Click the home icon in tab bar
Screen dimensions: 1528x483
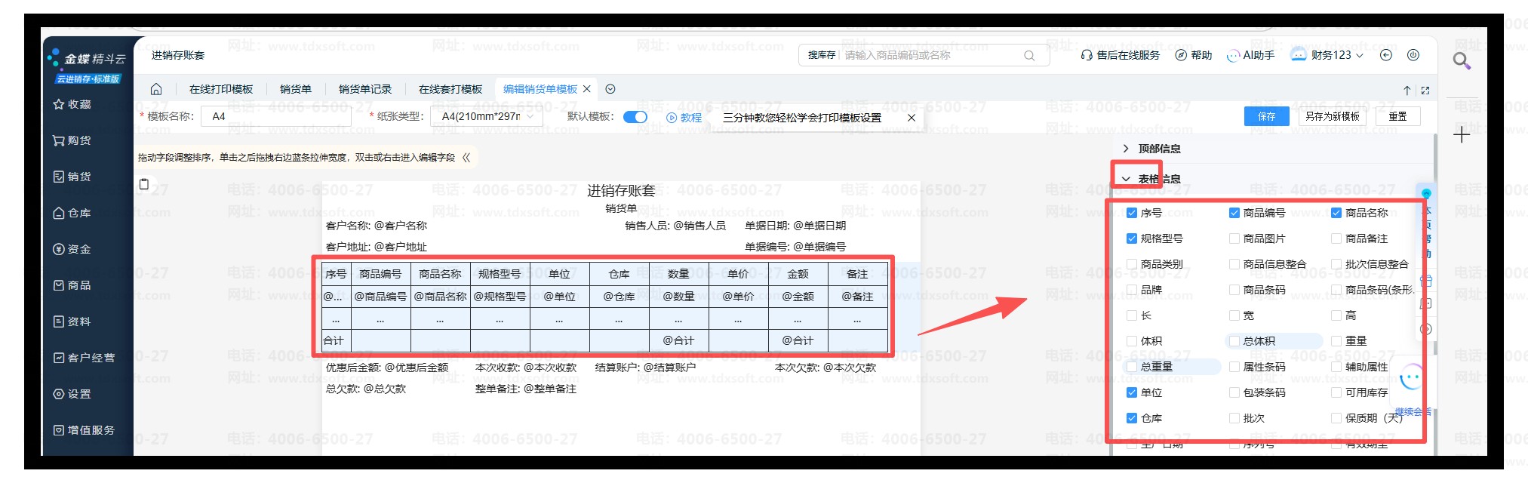coord(156,89)
